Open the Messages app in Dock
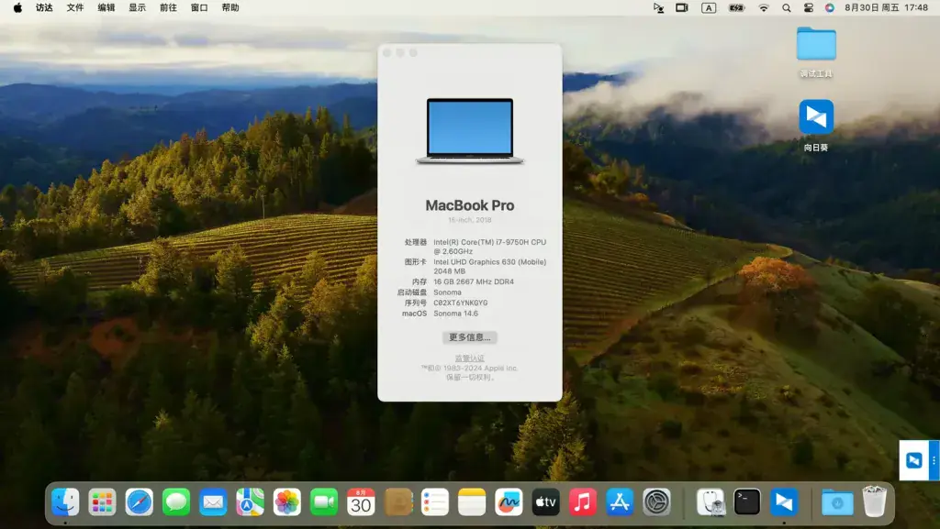Image resolution: width=940 pixels, height=529 pixels. click(x=176, y=502)
